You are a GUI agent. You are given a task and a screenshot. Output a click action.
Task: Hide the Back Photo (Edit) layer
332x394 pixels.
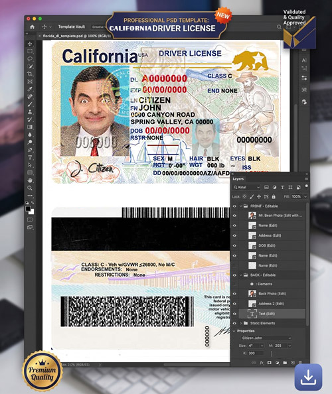click(x=234, y=293)
